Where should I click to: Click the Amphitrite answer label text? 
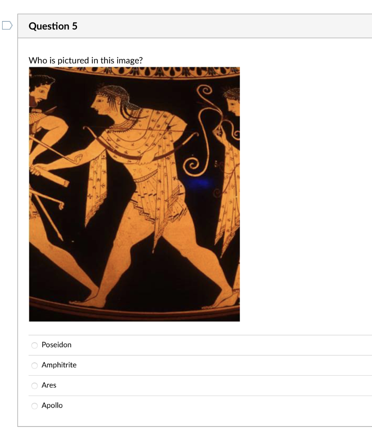pyautogui.click(x=59, y=365)
